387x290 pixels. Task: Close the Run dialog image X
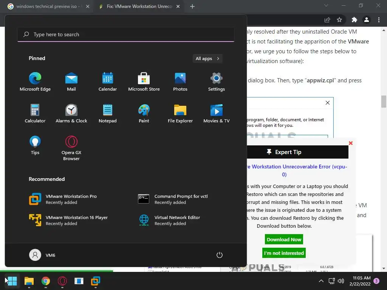click(x=328, y=103)
